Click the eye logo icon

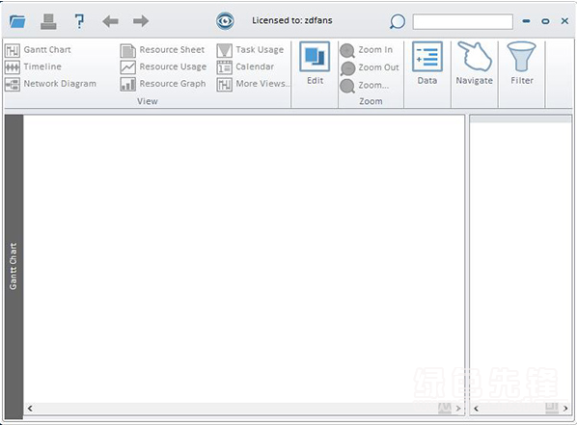pos(225,21)
